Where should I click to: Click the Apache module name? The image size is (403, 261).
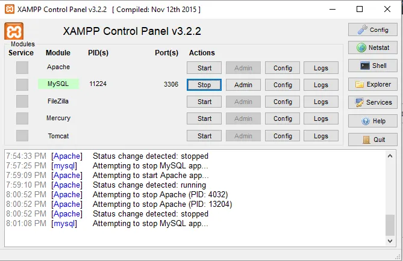58,67
